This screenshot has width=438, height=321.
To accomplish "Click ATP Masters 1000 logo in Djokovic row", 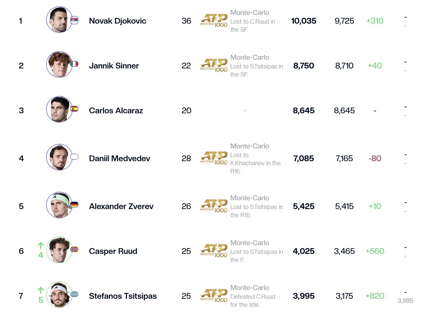I will 214,21.
